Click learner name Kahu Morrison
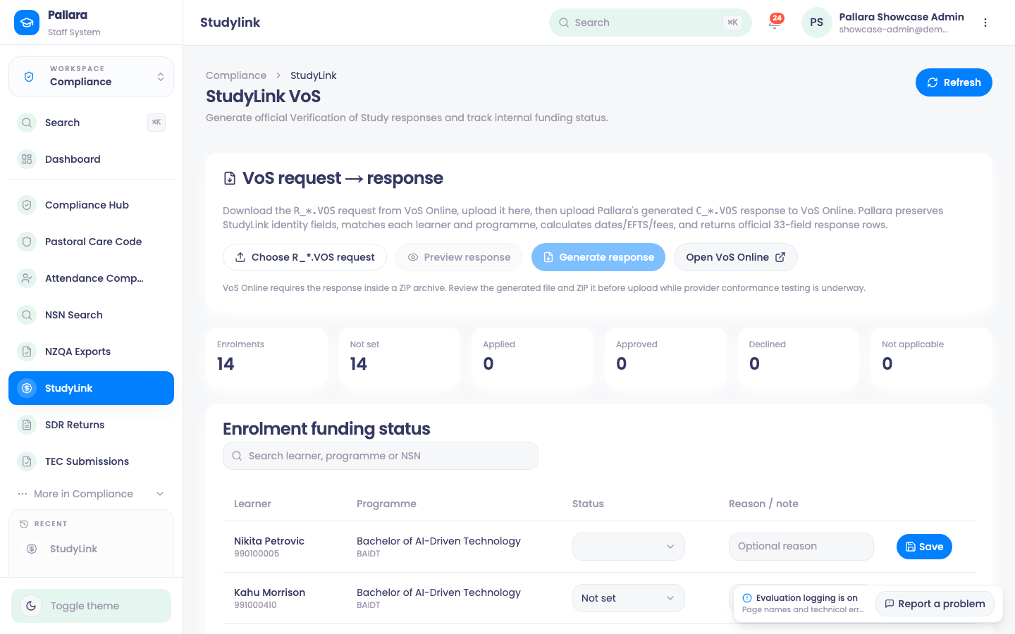This screenshot has width=1015, height=634. point(269,592)
